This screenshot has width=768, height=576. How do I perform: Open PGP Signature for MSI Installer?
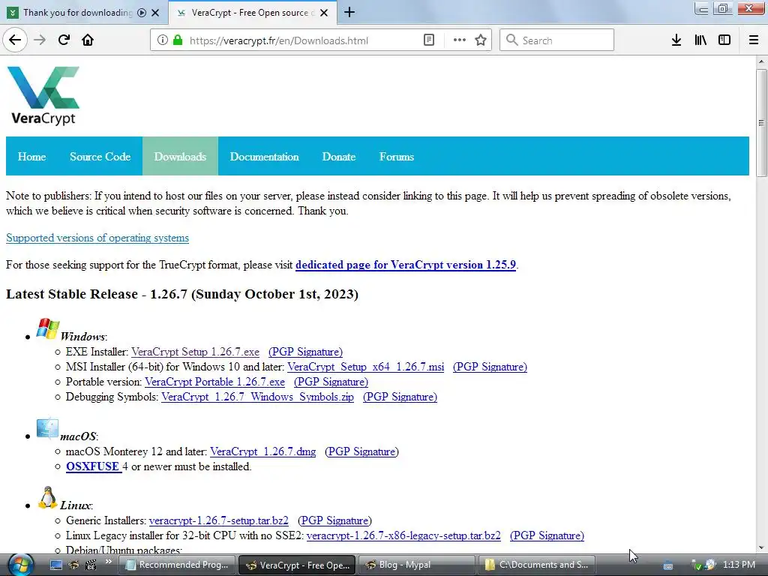[490, 367]
